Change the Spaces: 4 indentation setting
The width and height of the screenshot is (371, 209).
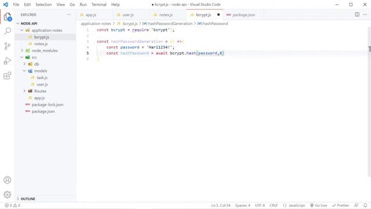(x=242, y=206)
